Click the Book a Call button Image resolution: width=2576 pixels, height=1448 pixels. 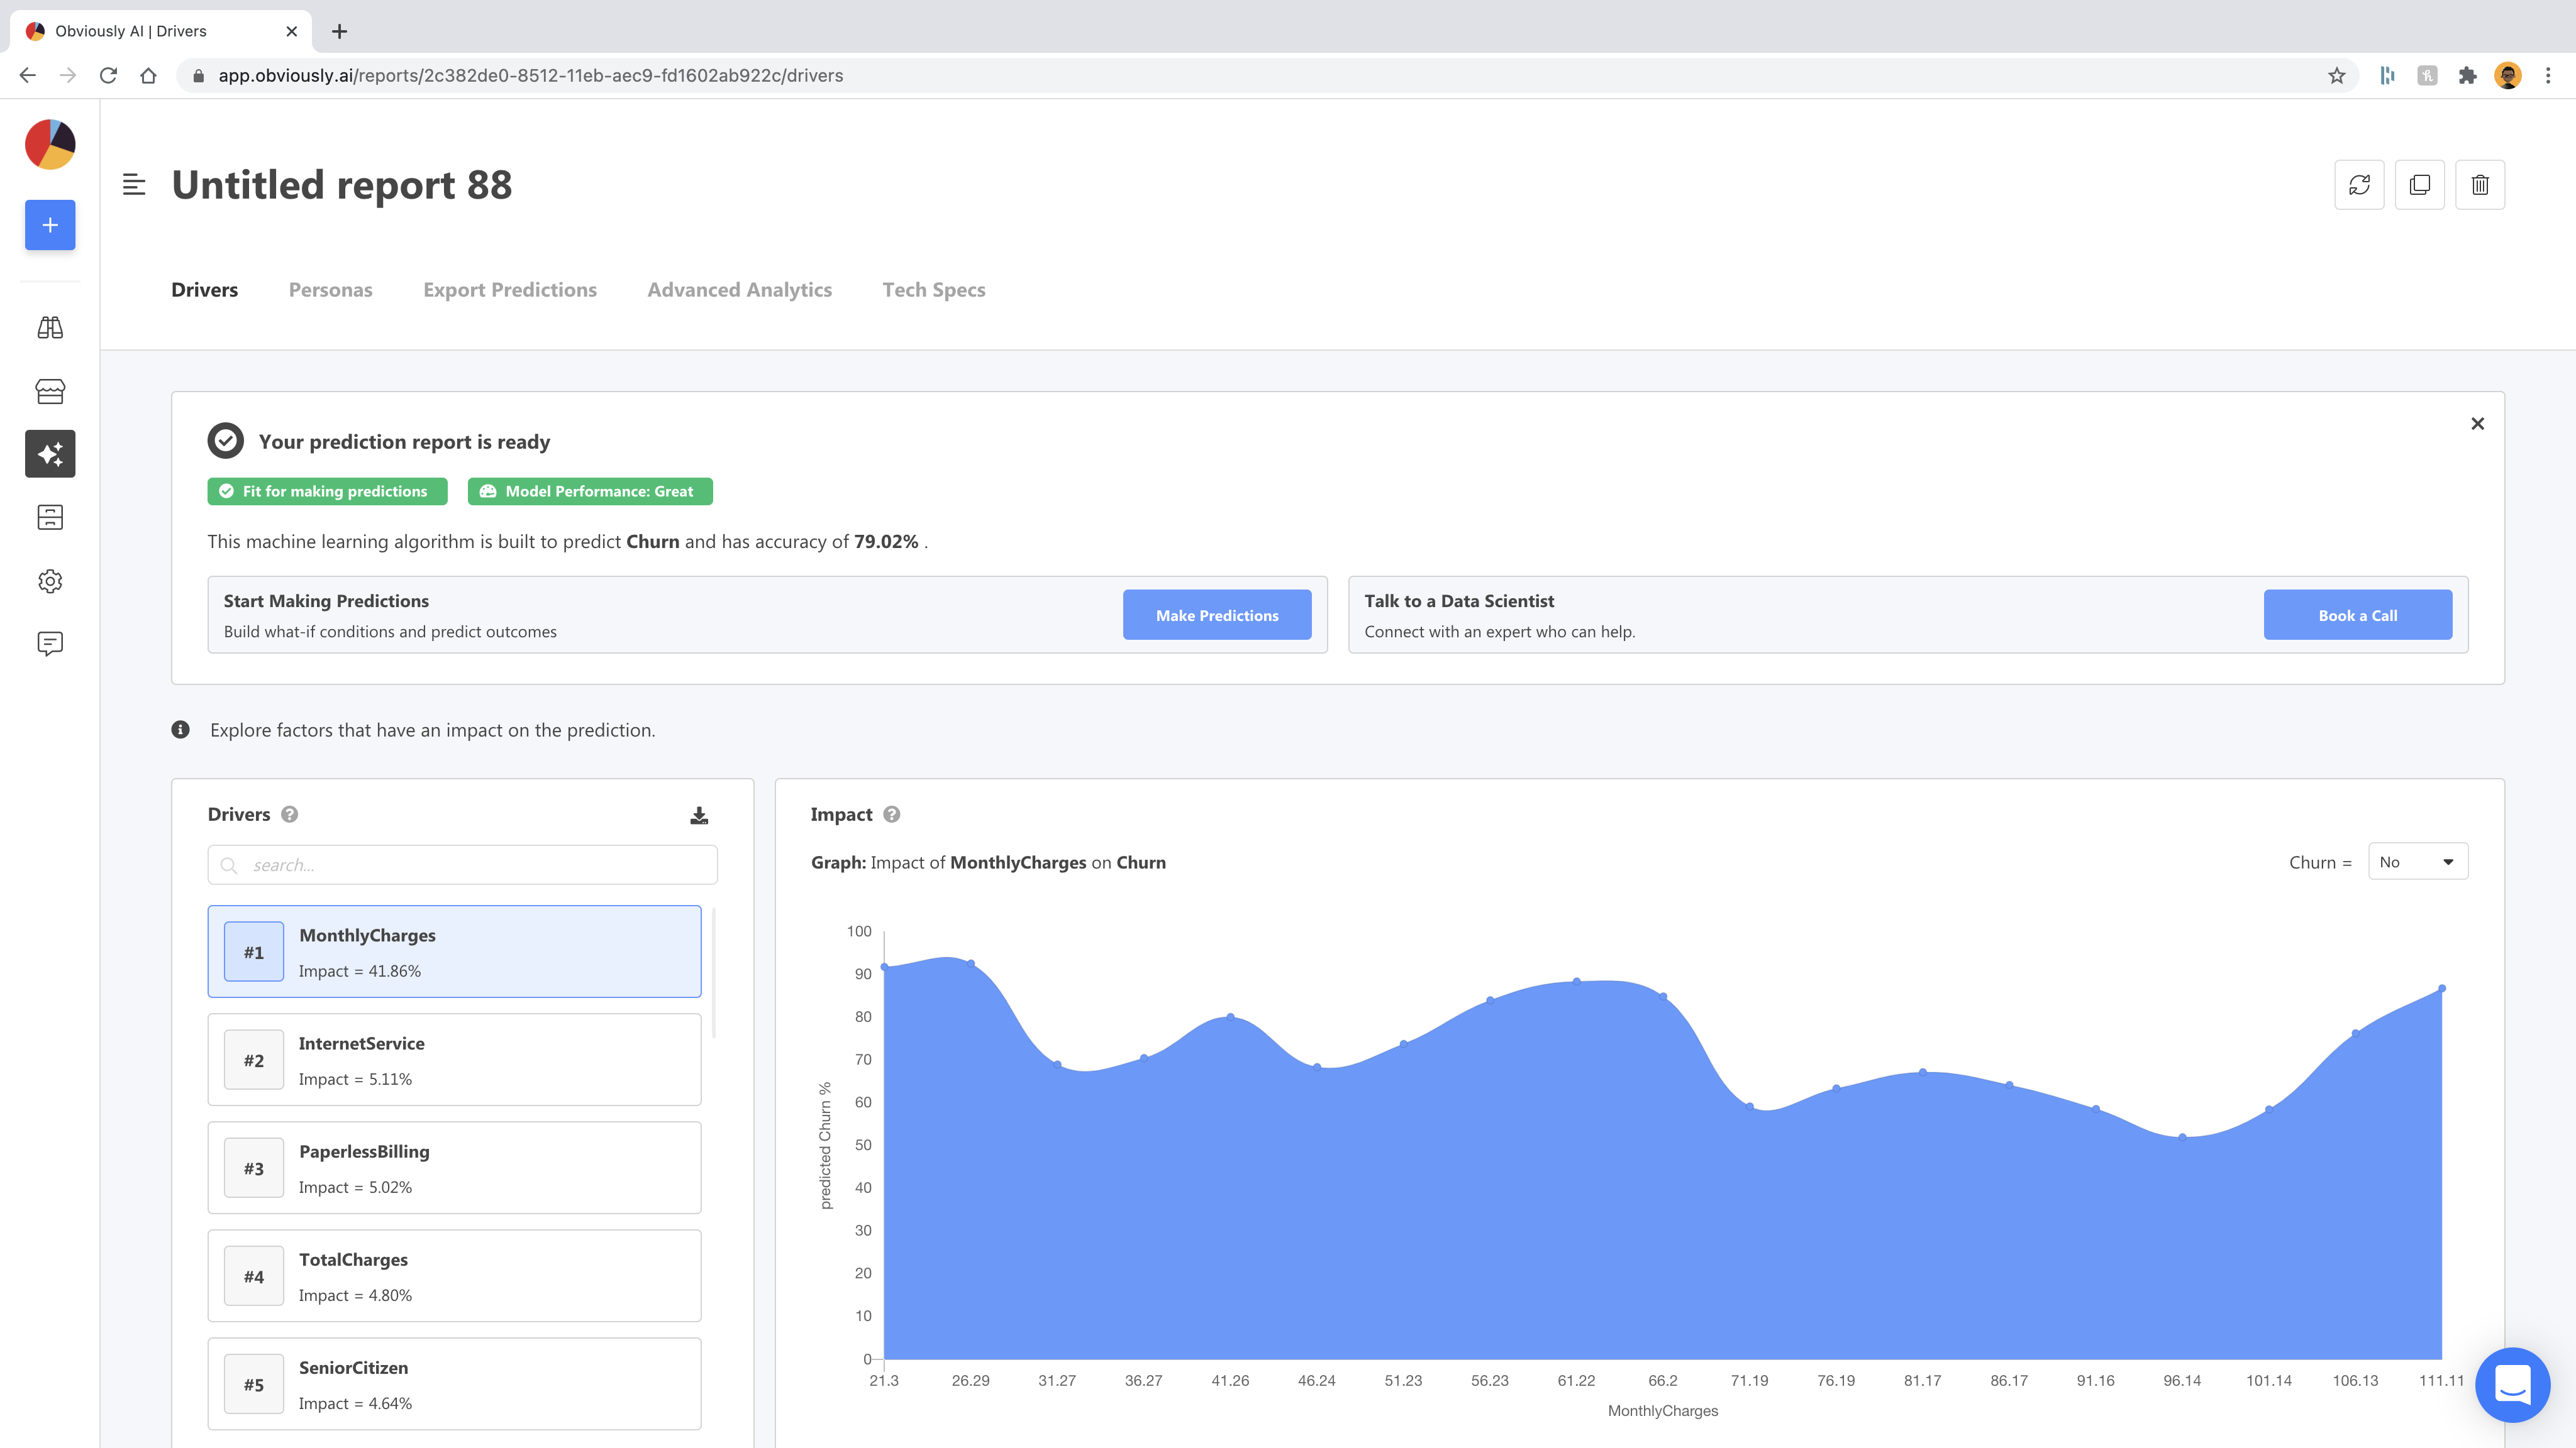click(2357, 615)
